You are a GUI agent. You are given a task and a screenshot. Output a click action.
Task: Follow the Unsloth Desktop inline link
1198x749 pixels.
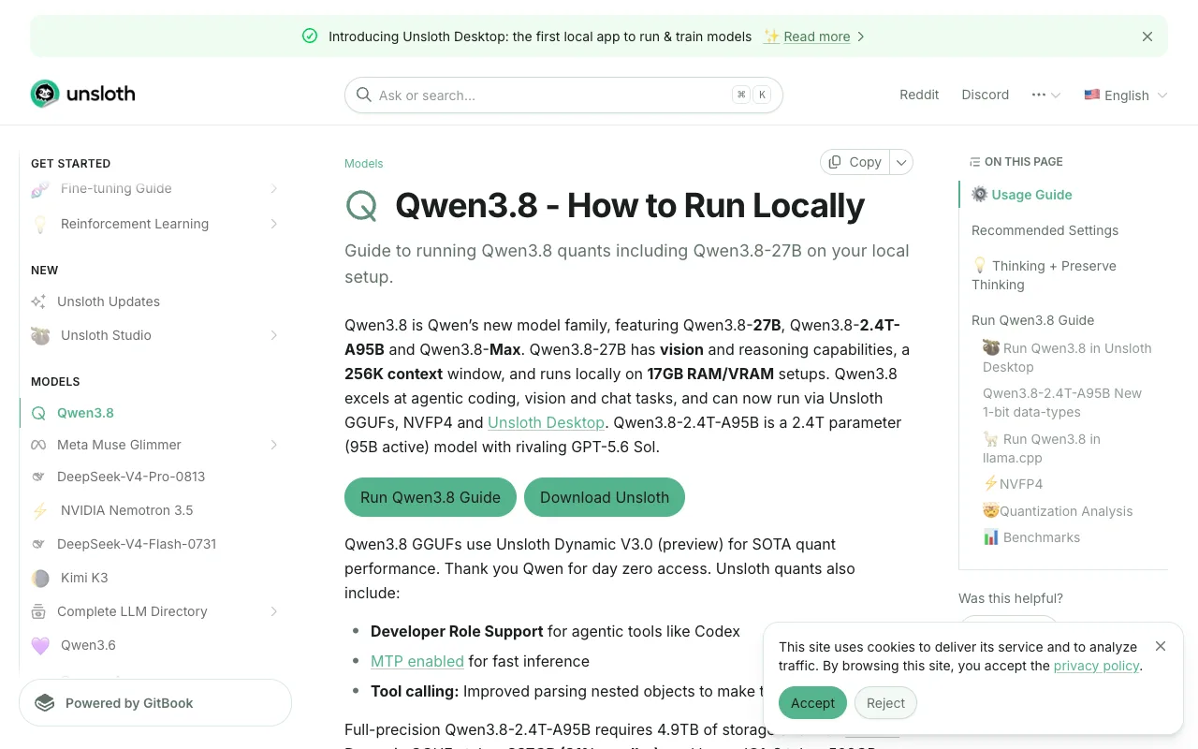coord(547,422)
